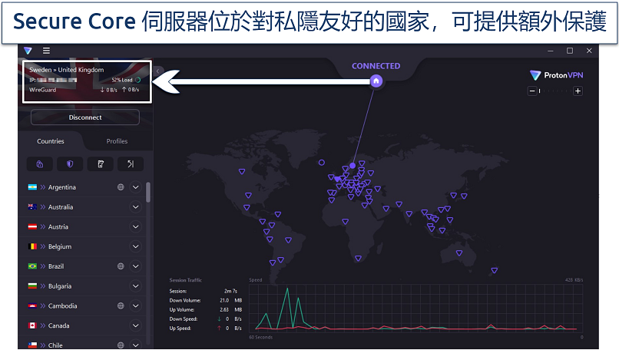Toggle the Kill Switch option

[100, 163]
